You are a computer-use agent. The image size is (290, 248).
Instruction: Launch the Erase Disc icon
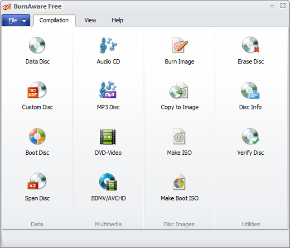(251, 45)
